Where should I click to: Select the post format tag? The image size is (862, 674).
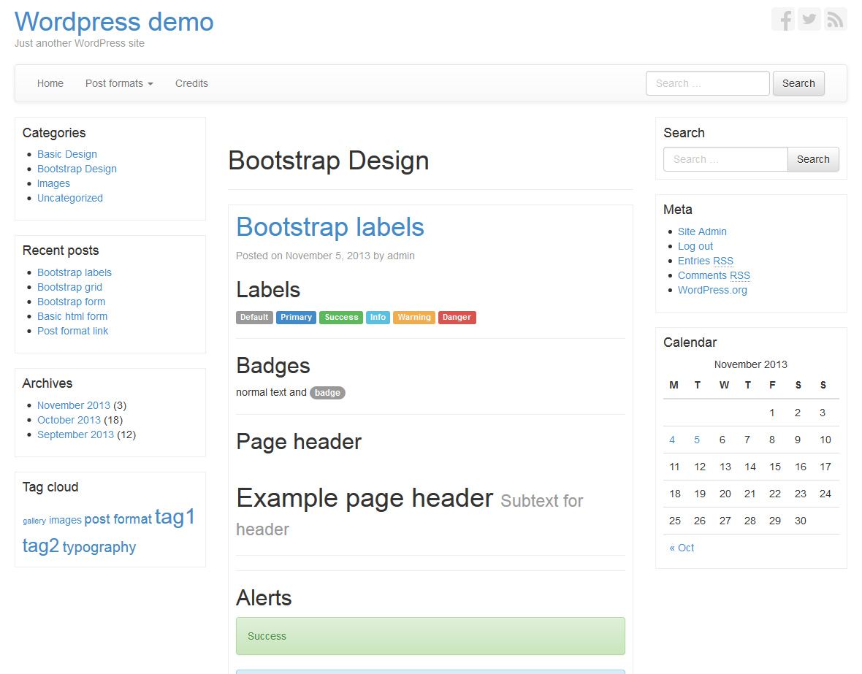click(118, 519)
